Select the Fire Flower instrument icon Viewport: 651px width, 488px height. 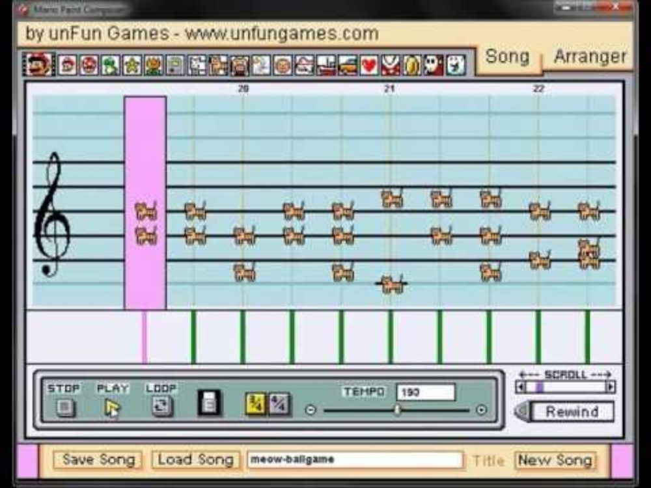(153, 66)
